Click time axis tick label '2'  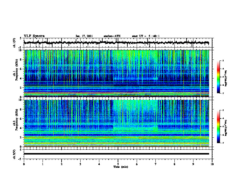pyautogui.click(x=62, y=164)
